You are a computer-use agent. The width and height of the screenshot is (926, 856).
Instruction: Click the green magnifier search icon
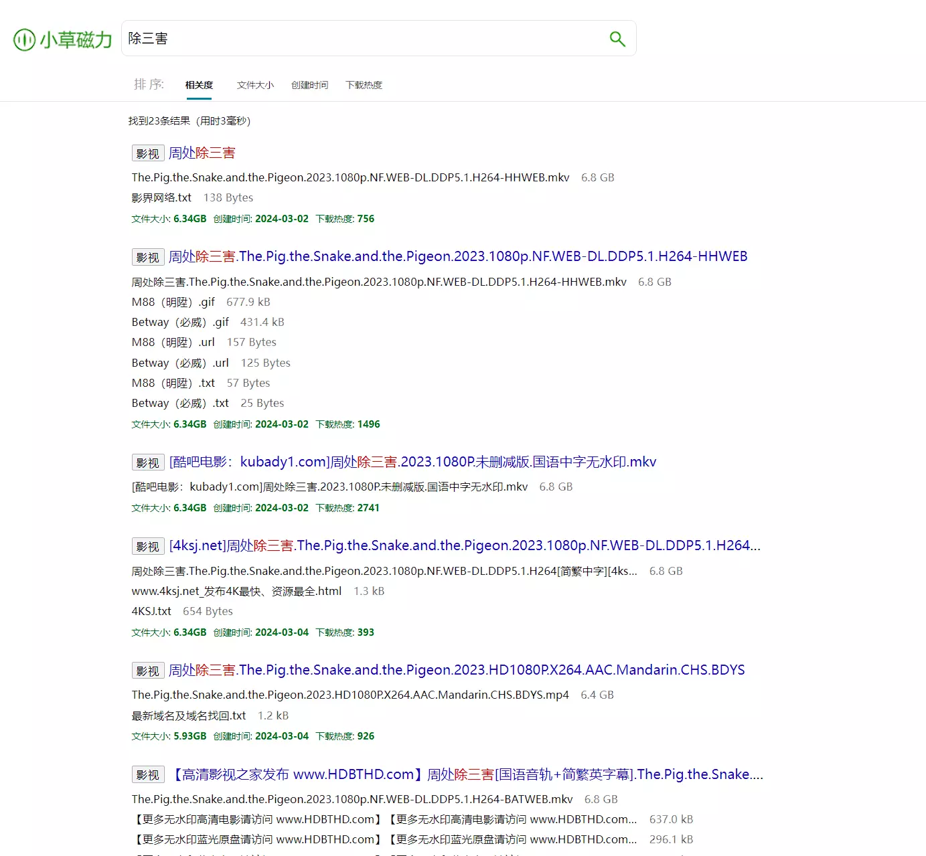point(617,39)
